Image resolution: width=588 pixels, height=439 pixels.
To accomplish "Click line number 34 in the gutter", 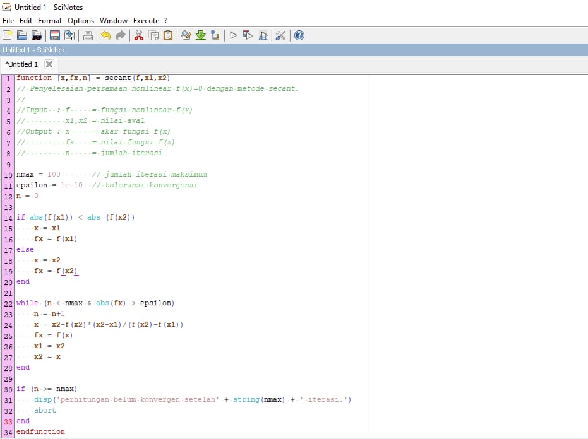I will pos(8,433).
